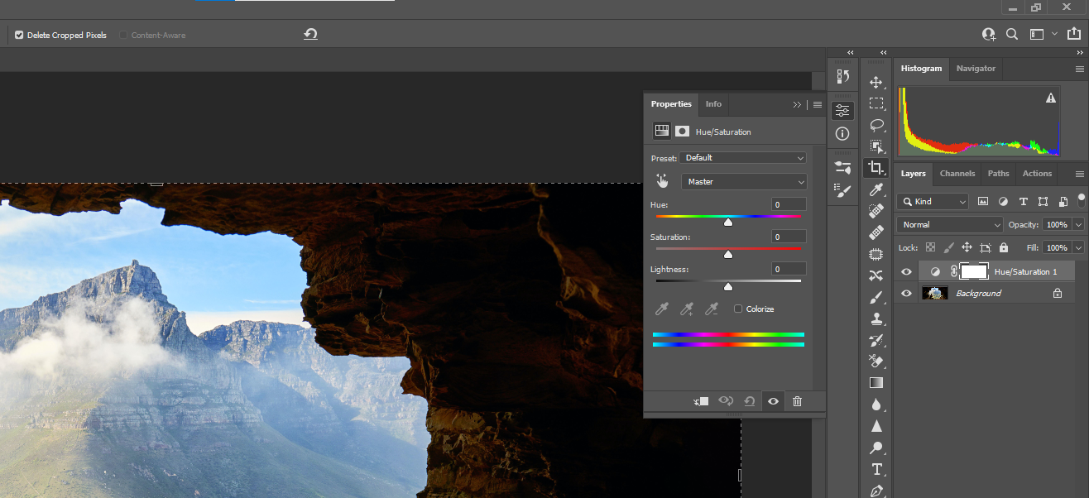Switch to the Channels tab

click(x=957, y=174)
